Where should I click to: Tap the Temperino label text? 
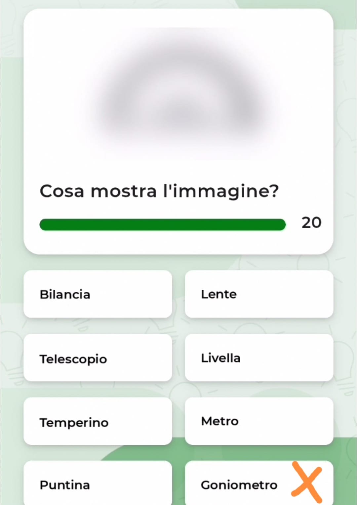[x=74, y=423]
